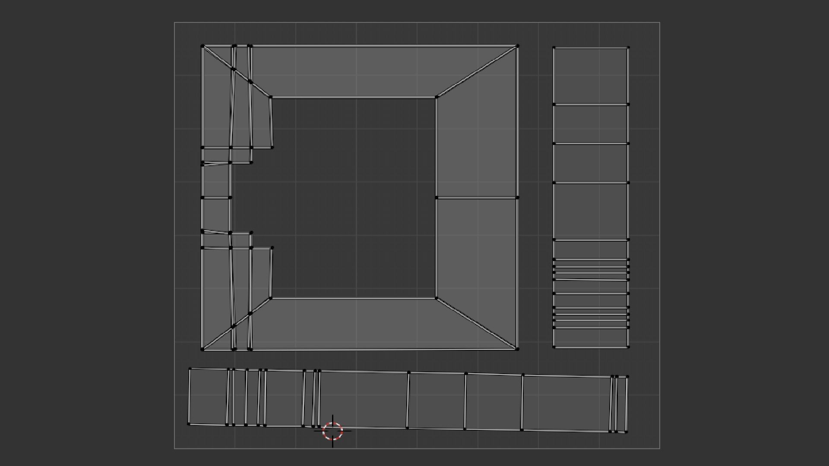Image resolution: width=829 pixels, height=466 pixels.
Task: Select leftmost quad of horizontal strip island
Action: pyautogui.click(x=208, y=397)
